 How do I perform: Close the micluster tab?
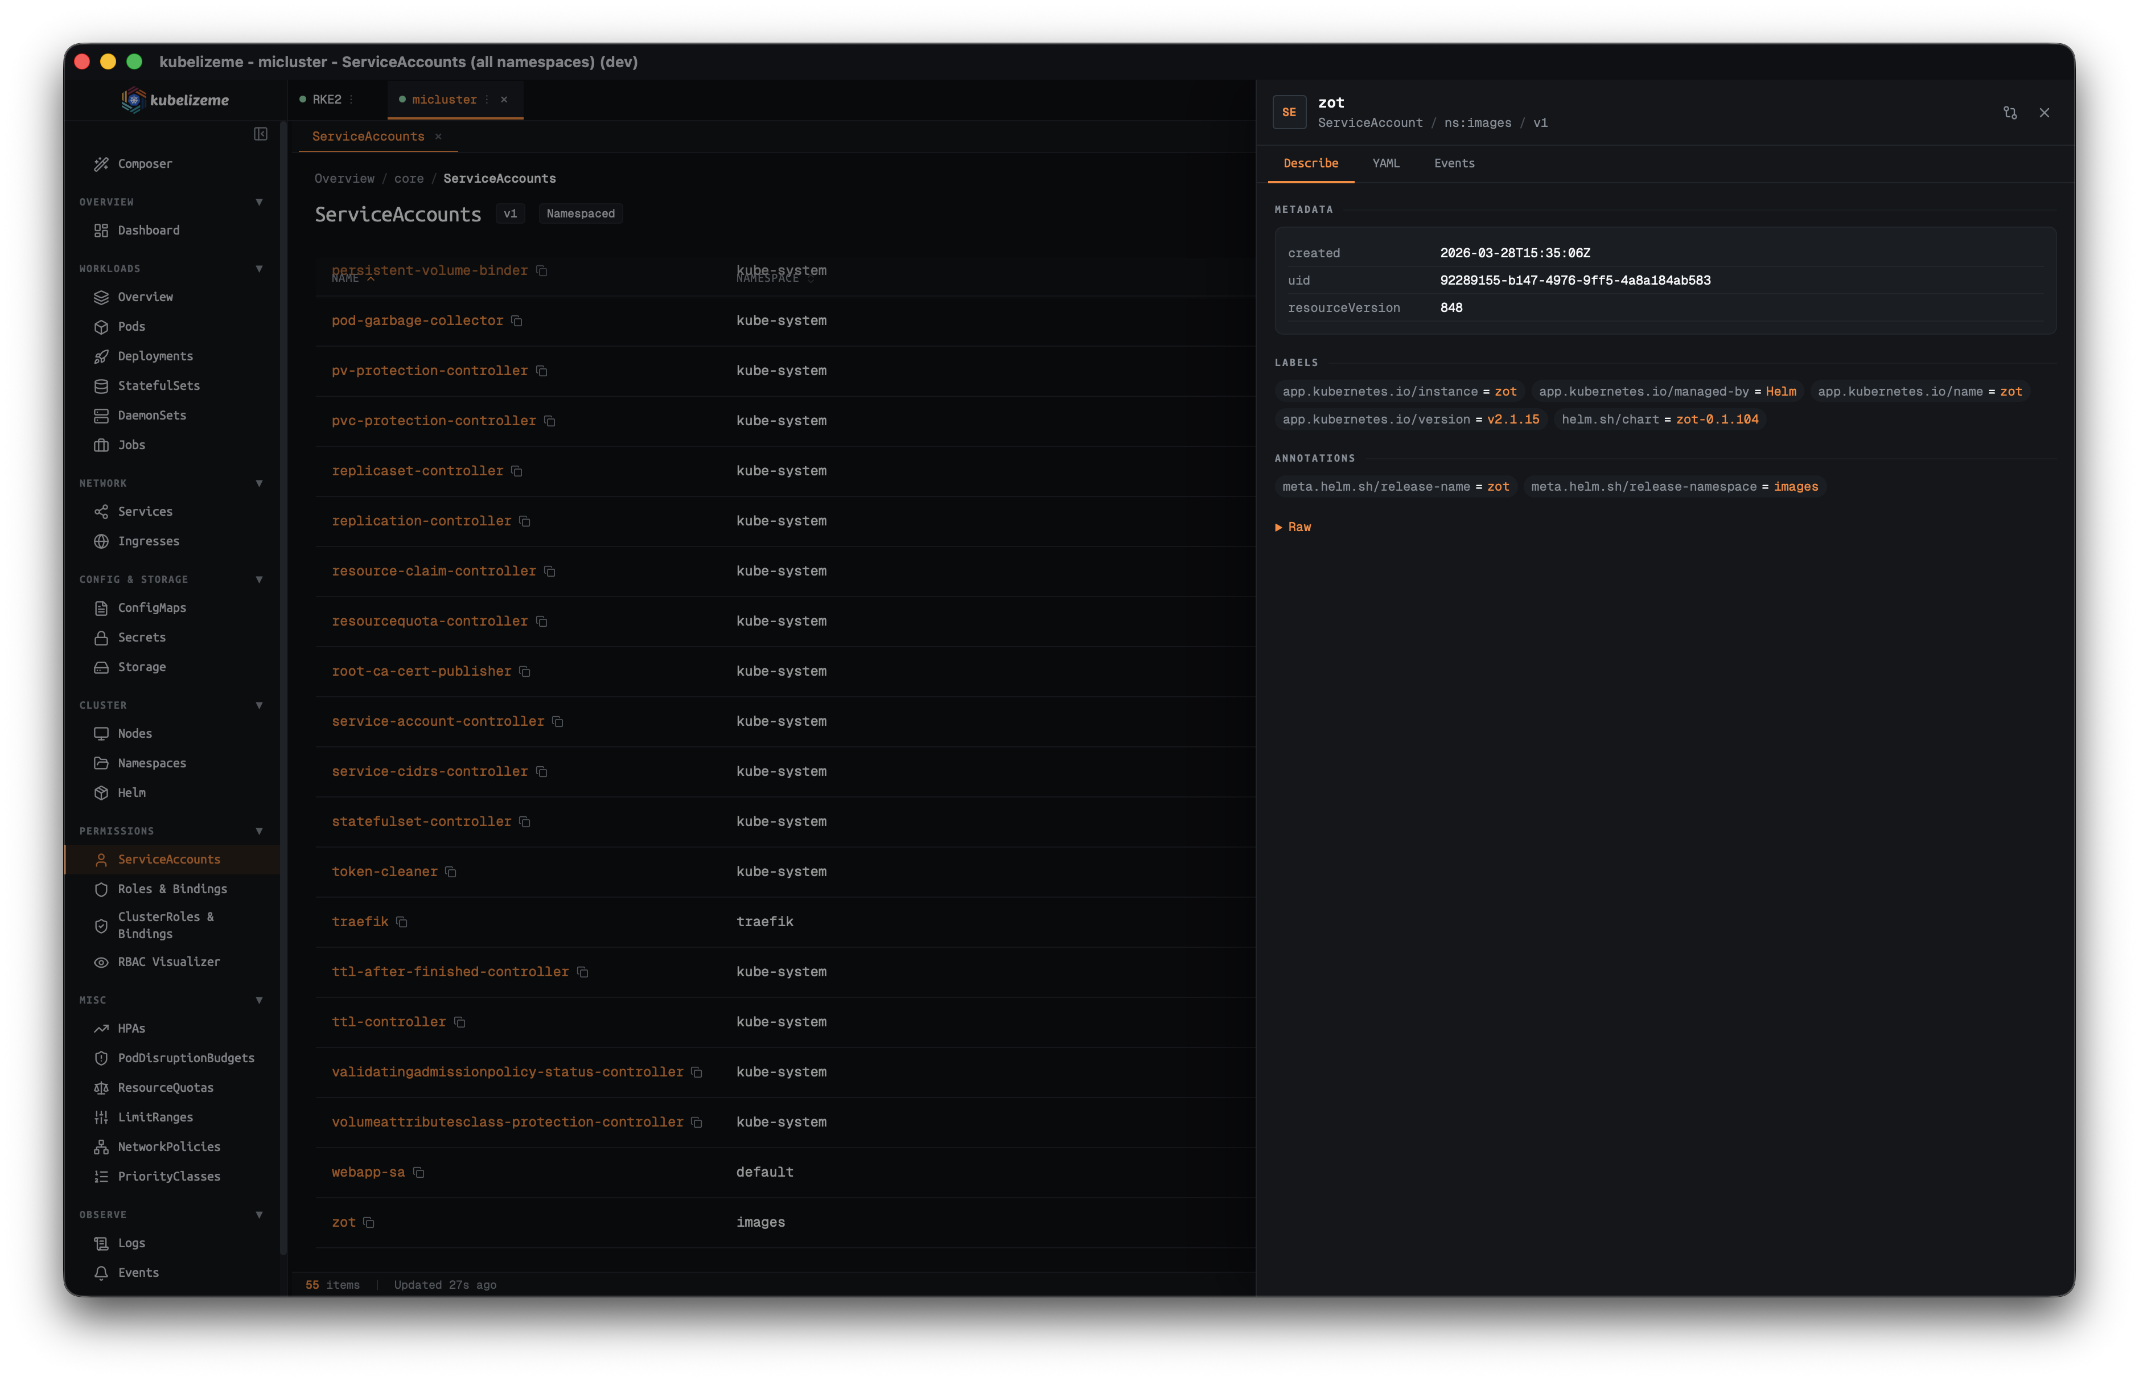tap(504, 100)
